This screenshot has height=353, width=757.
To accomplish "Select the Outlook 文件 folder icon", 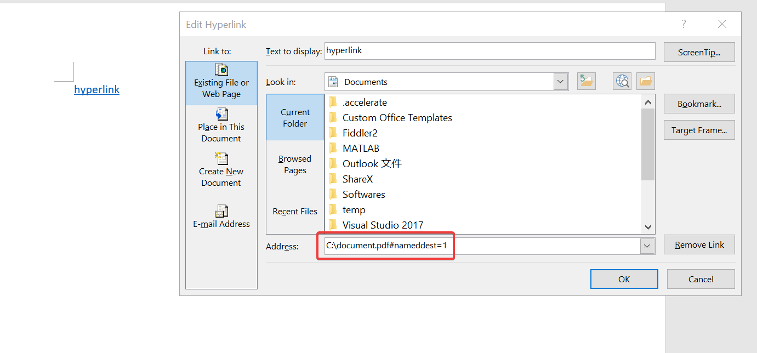I will (332, 164).
